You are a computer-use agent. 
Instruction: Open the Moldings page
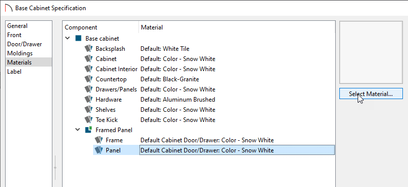[28, 53]
